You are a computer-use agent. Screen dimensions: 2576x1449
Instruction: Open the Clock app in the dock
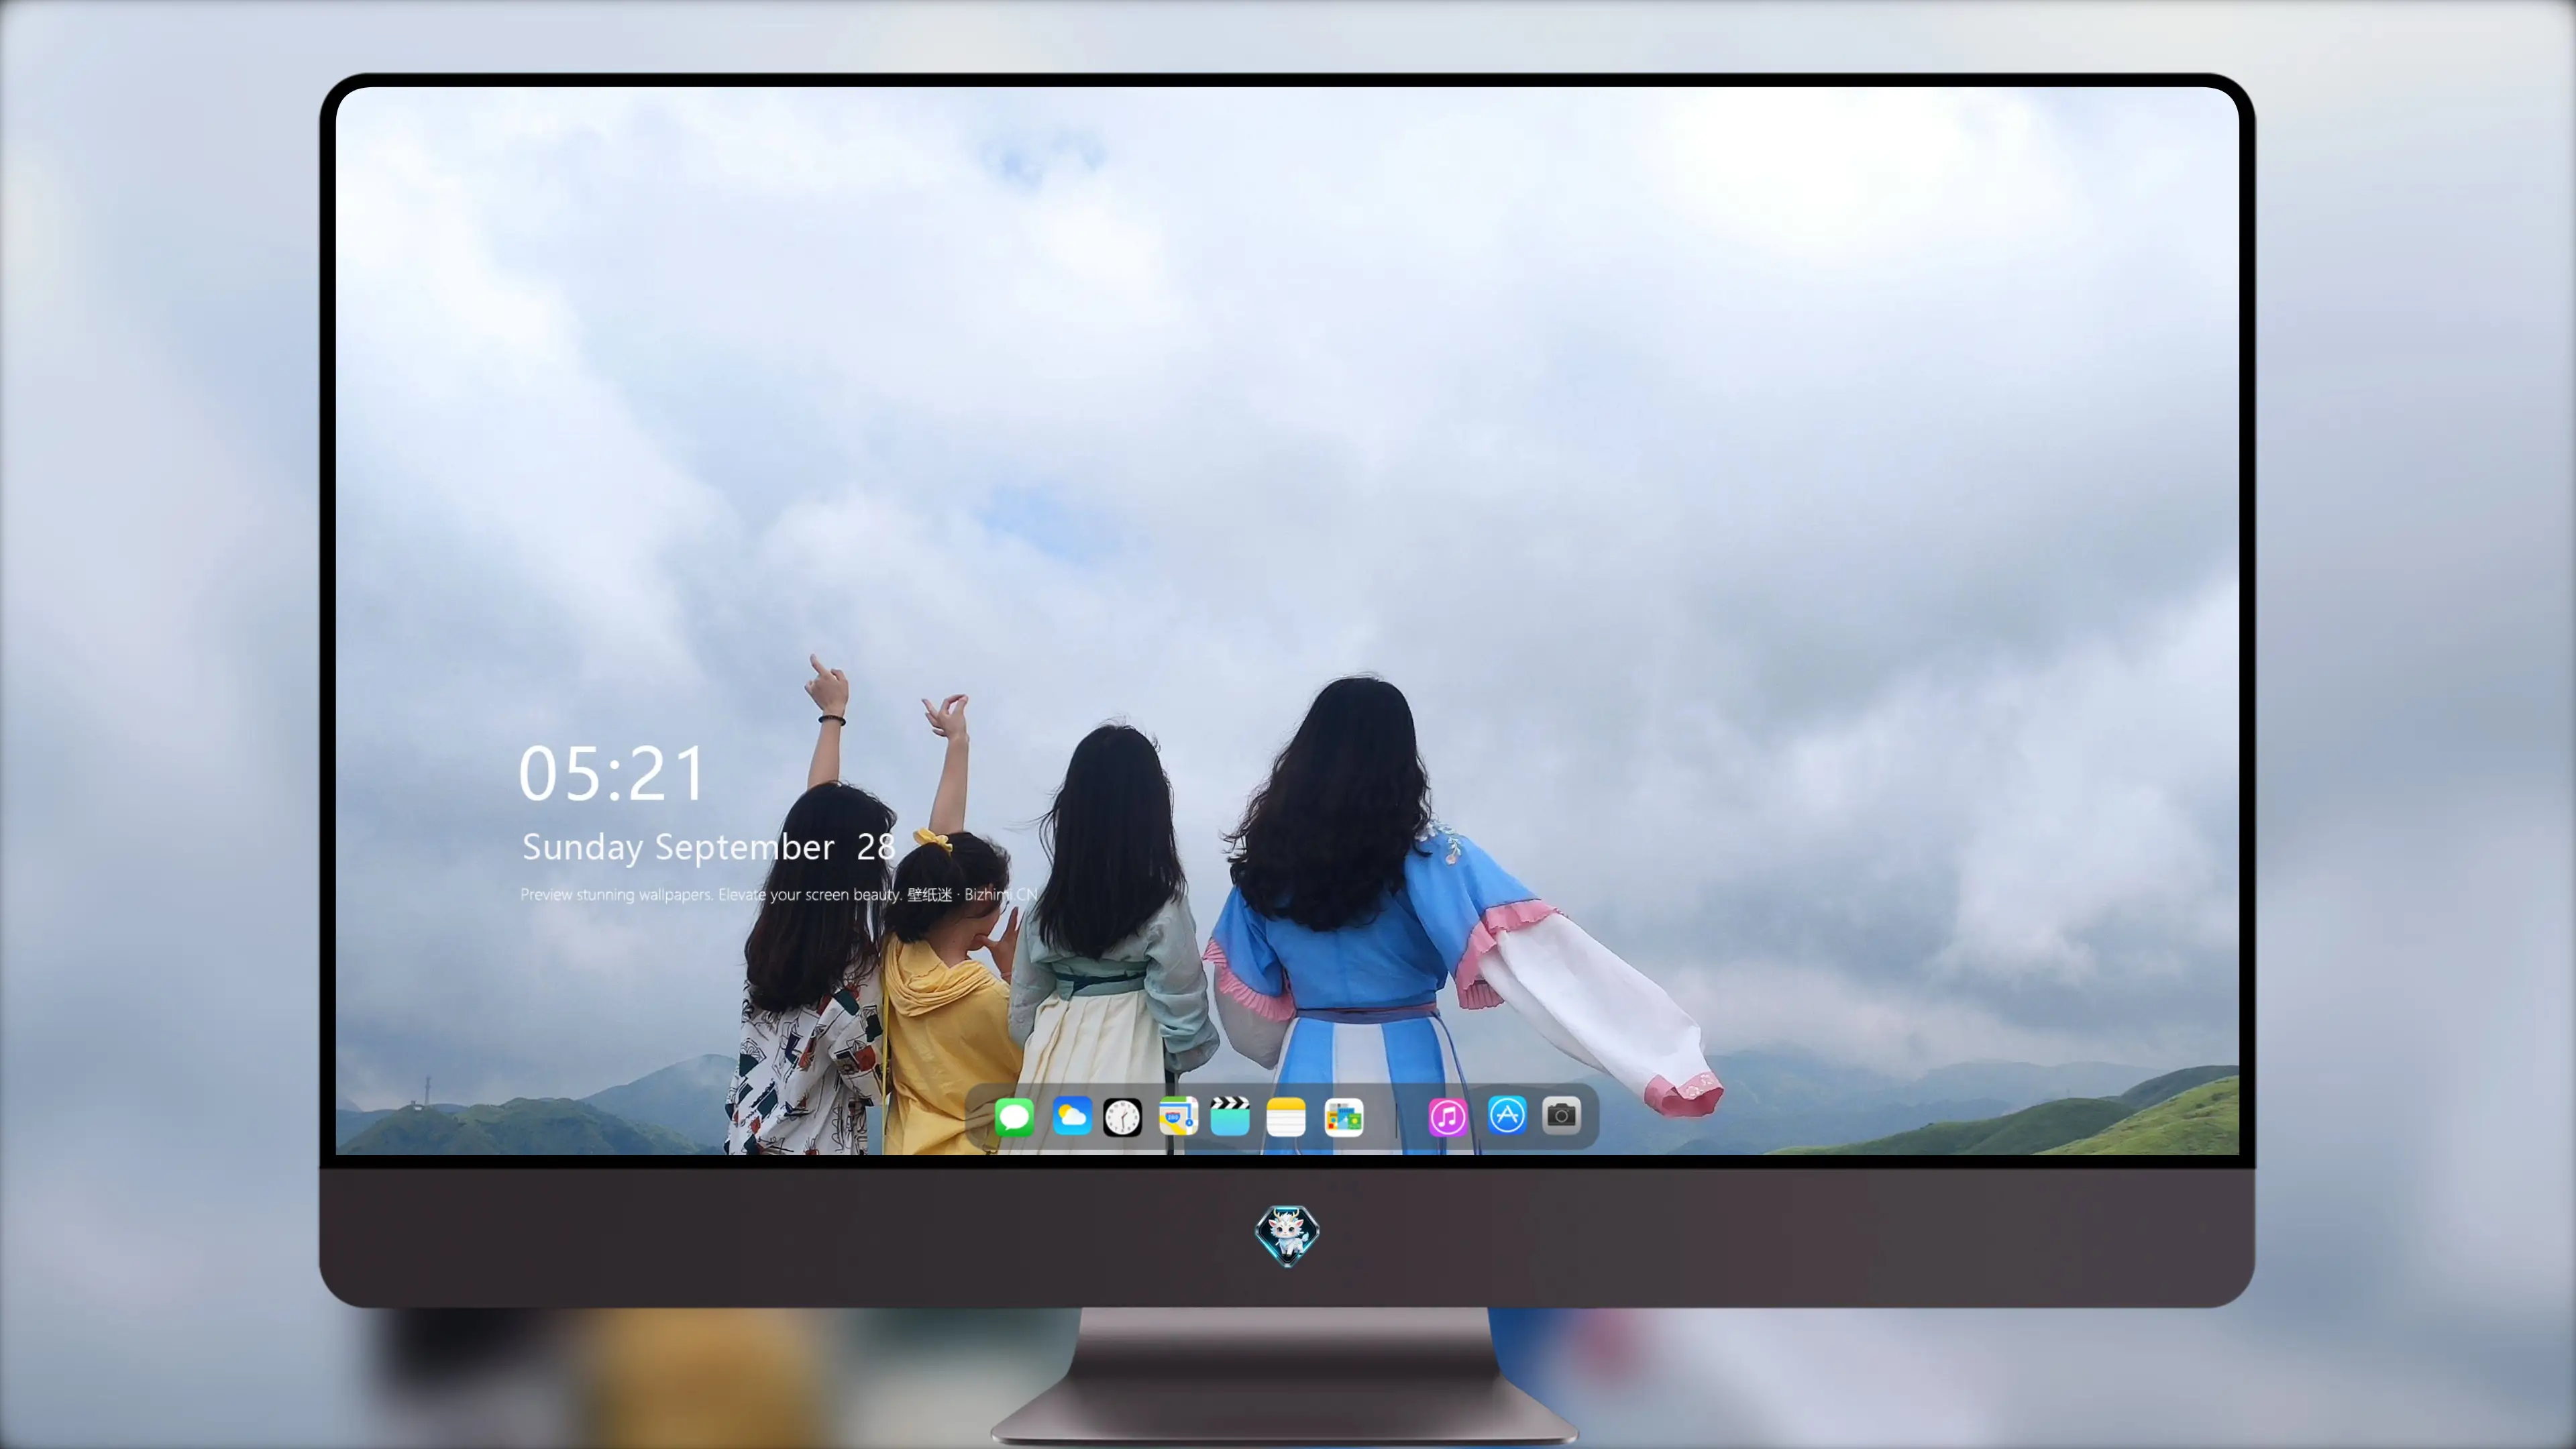pyautogui.click(x=1122, y=1116)
